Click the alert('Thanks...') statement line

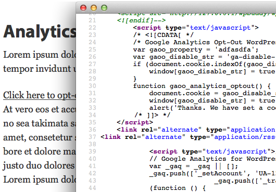[x=212, y=108]
